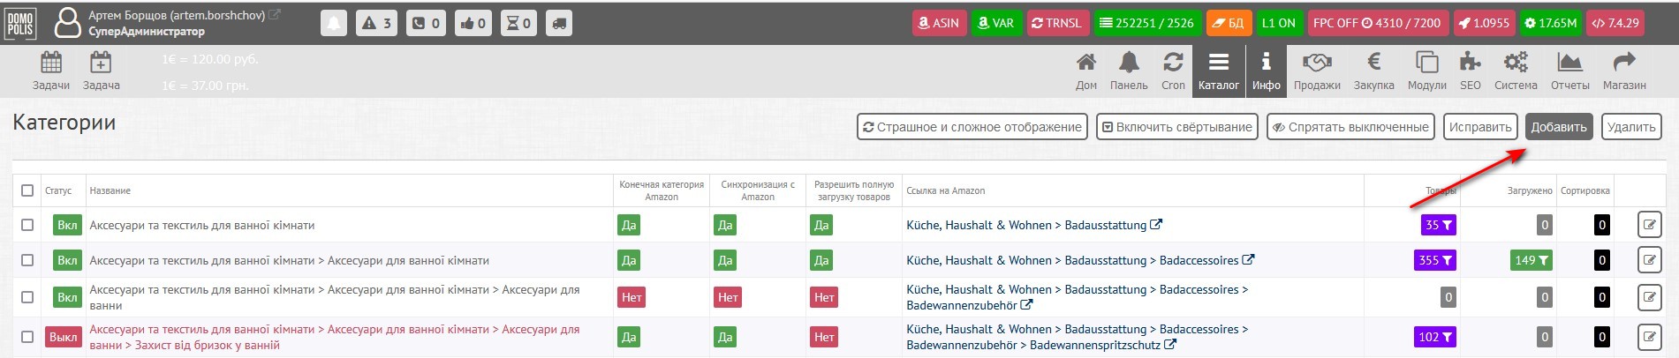This screenshot has width=1679, height=358.
Task: Open the hourglass pending counter
Action: click(518, 23)
